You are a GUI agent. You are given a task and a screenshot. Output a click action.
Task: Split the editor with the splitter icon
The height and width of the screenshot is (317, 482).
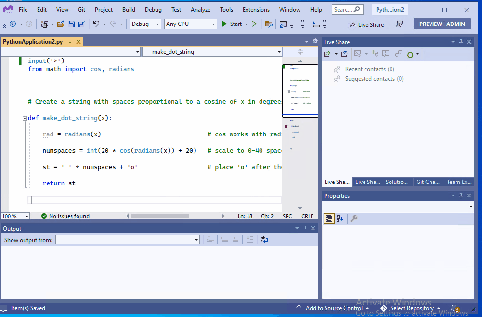point(300,51)
